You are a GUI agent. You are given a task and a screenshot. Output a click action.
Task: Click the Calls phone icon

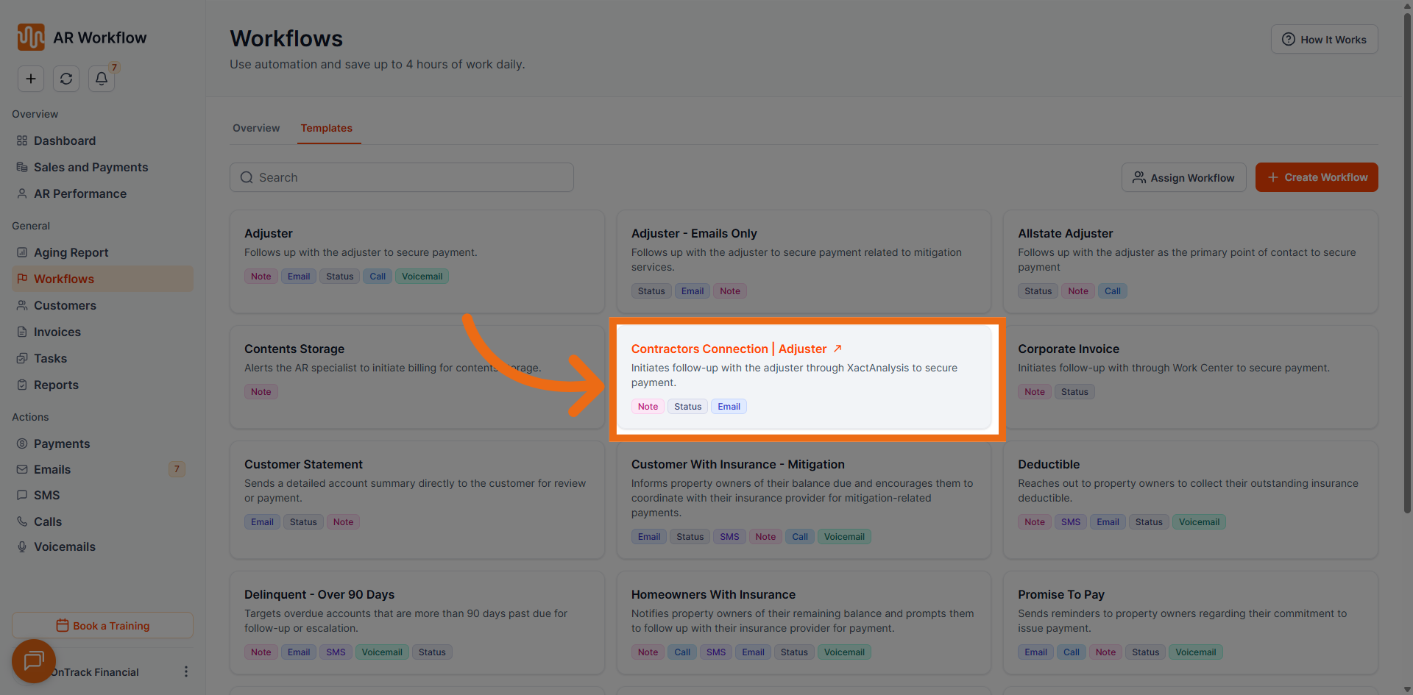pyautogui.click(x=22, y=521)
